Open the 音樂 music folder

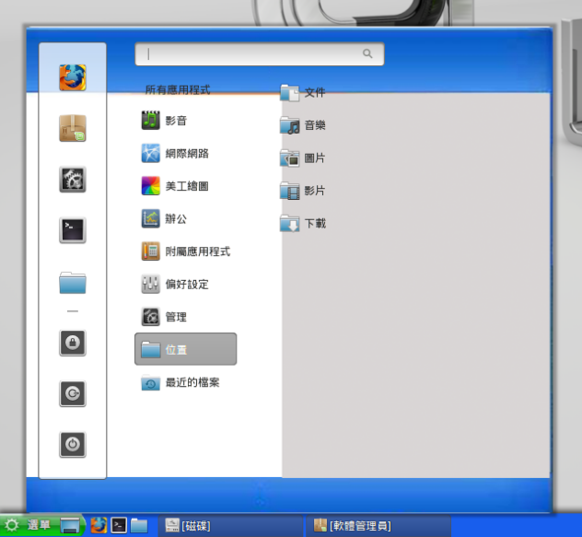pos(303,125)
